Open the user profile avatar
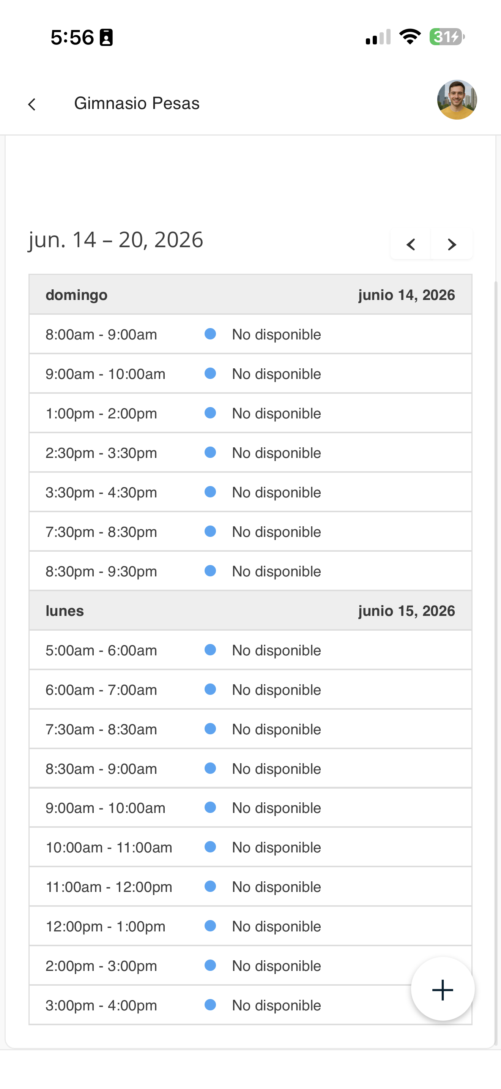 (x=457, y=100)
